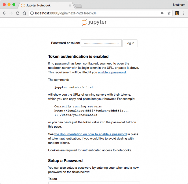Viewport: 188px width, 184px height.
Task: Follow the 'enable a password' link
Action: [112, 72]
